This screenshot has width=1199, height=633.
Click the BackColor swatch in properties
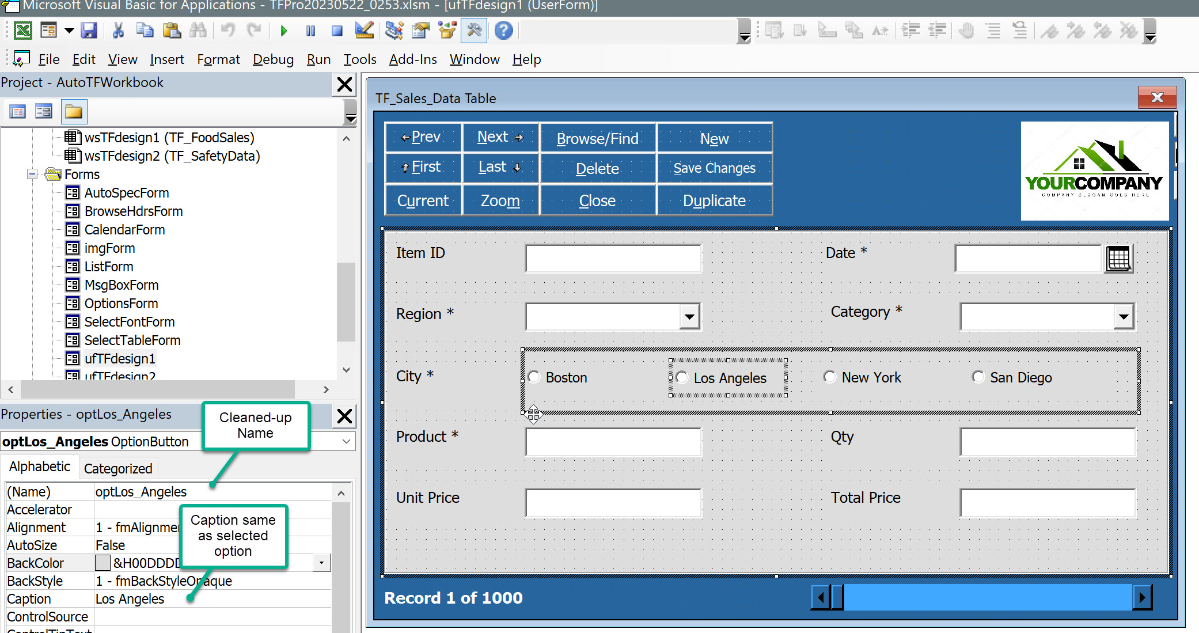point(103,563)
